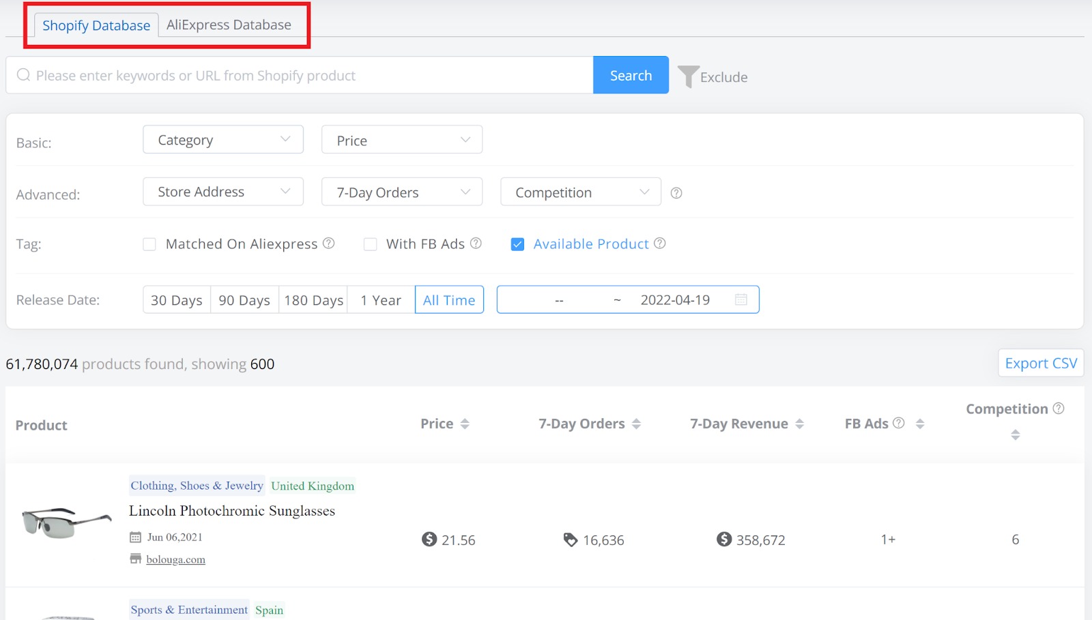
Task: Click the search magnifier icon in keyword field
Action: [x=24, y=75]
